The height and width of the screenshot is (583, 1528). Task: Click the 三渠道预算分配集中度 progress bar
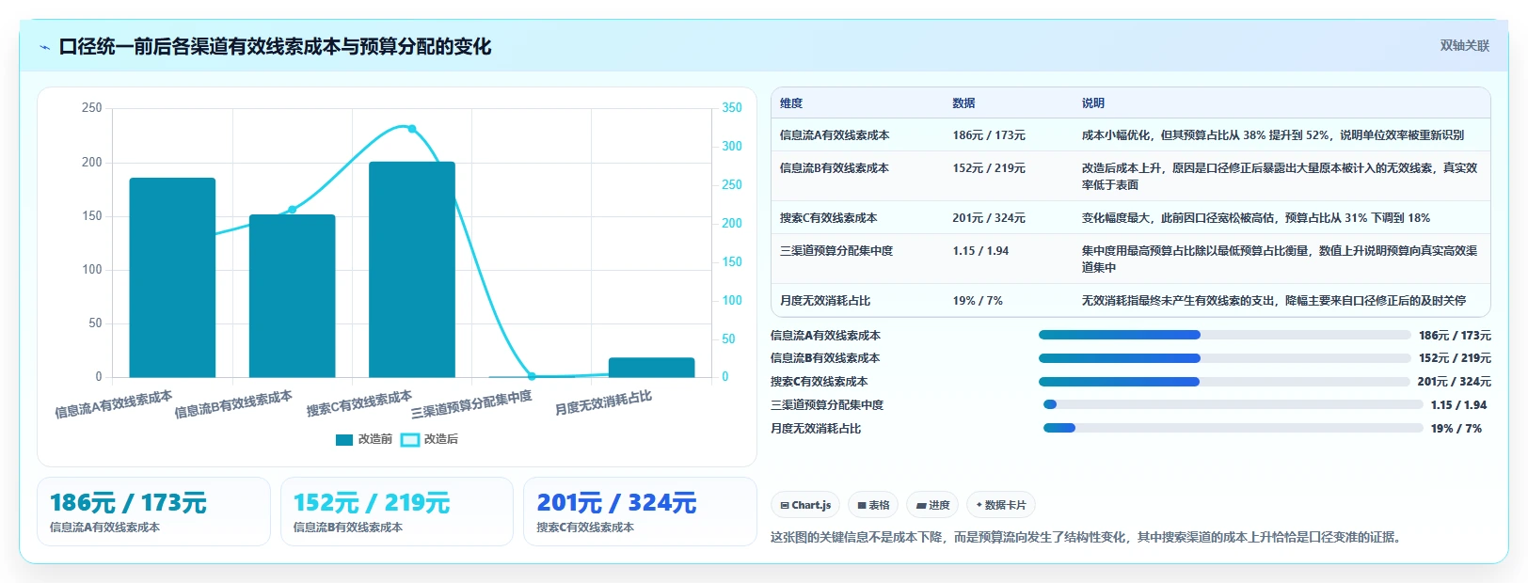[x=1233, y=404]
